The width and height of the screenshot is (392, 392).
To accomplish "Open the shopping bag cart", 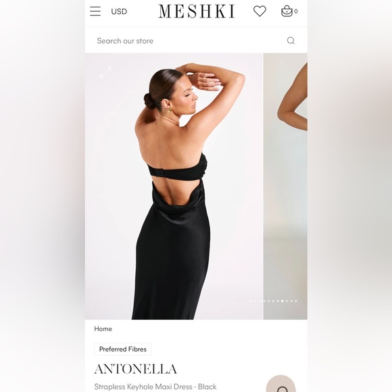I will (x=287, y=11).
